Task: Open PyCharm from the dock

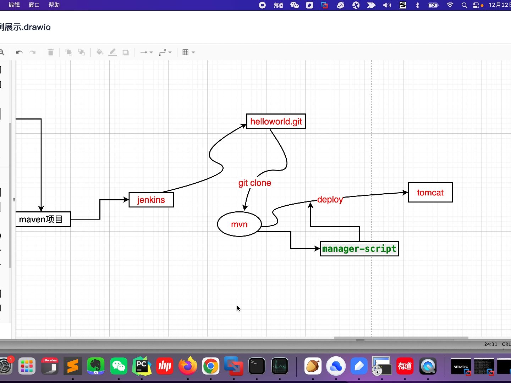Action: 142,366
